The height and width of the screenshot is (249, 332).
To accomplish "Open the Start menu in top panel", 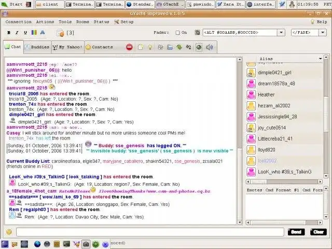I will coord(12,4).
